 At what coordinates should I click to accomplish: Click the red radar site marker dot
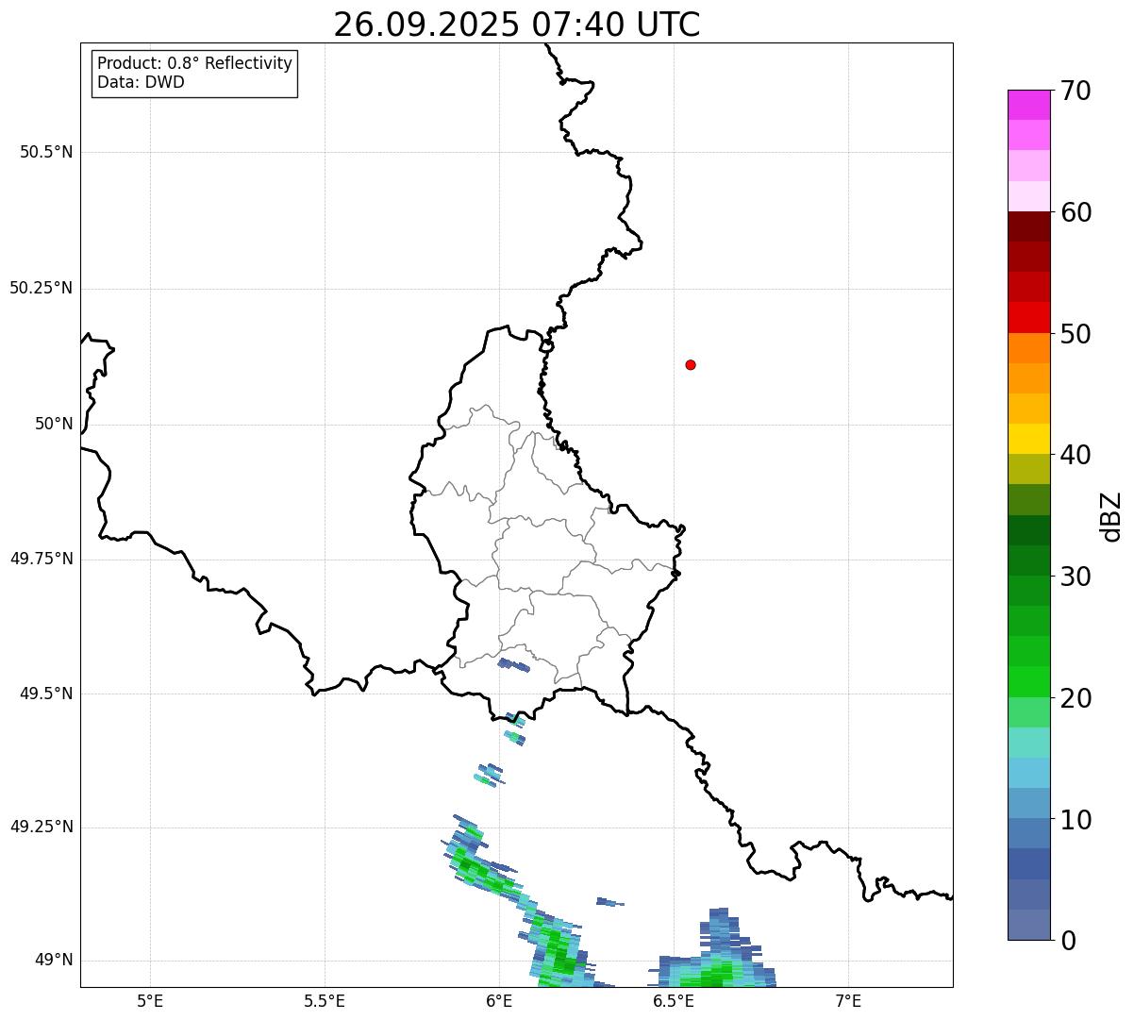pos(691,364)
